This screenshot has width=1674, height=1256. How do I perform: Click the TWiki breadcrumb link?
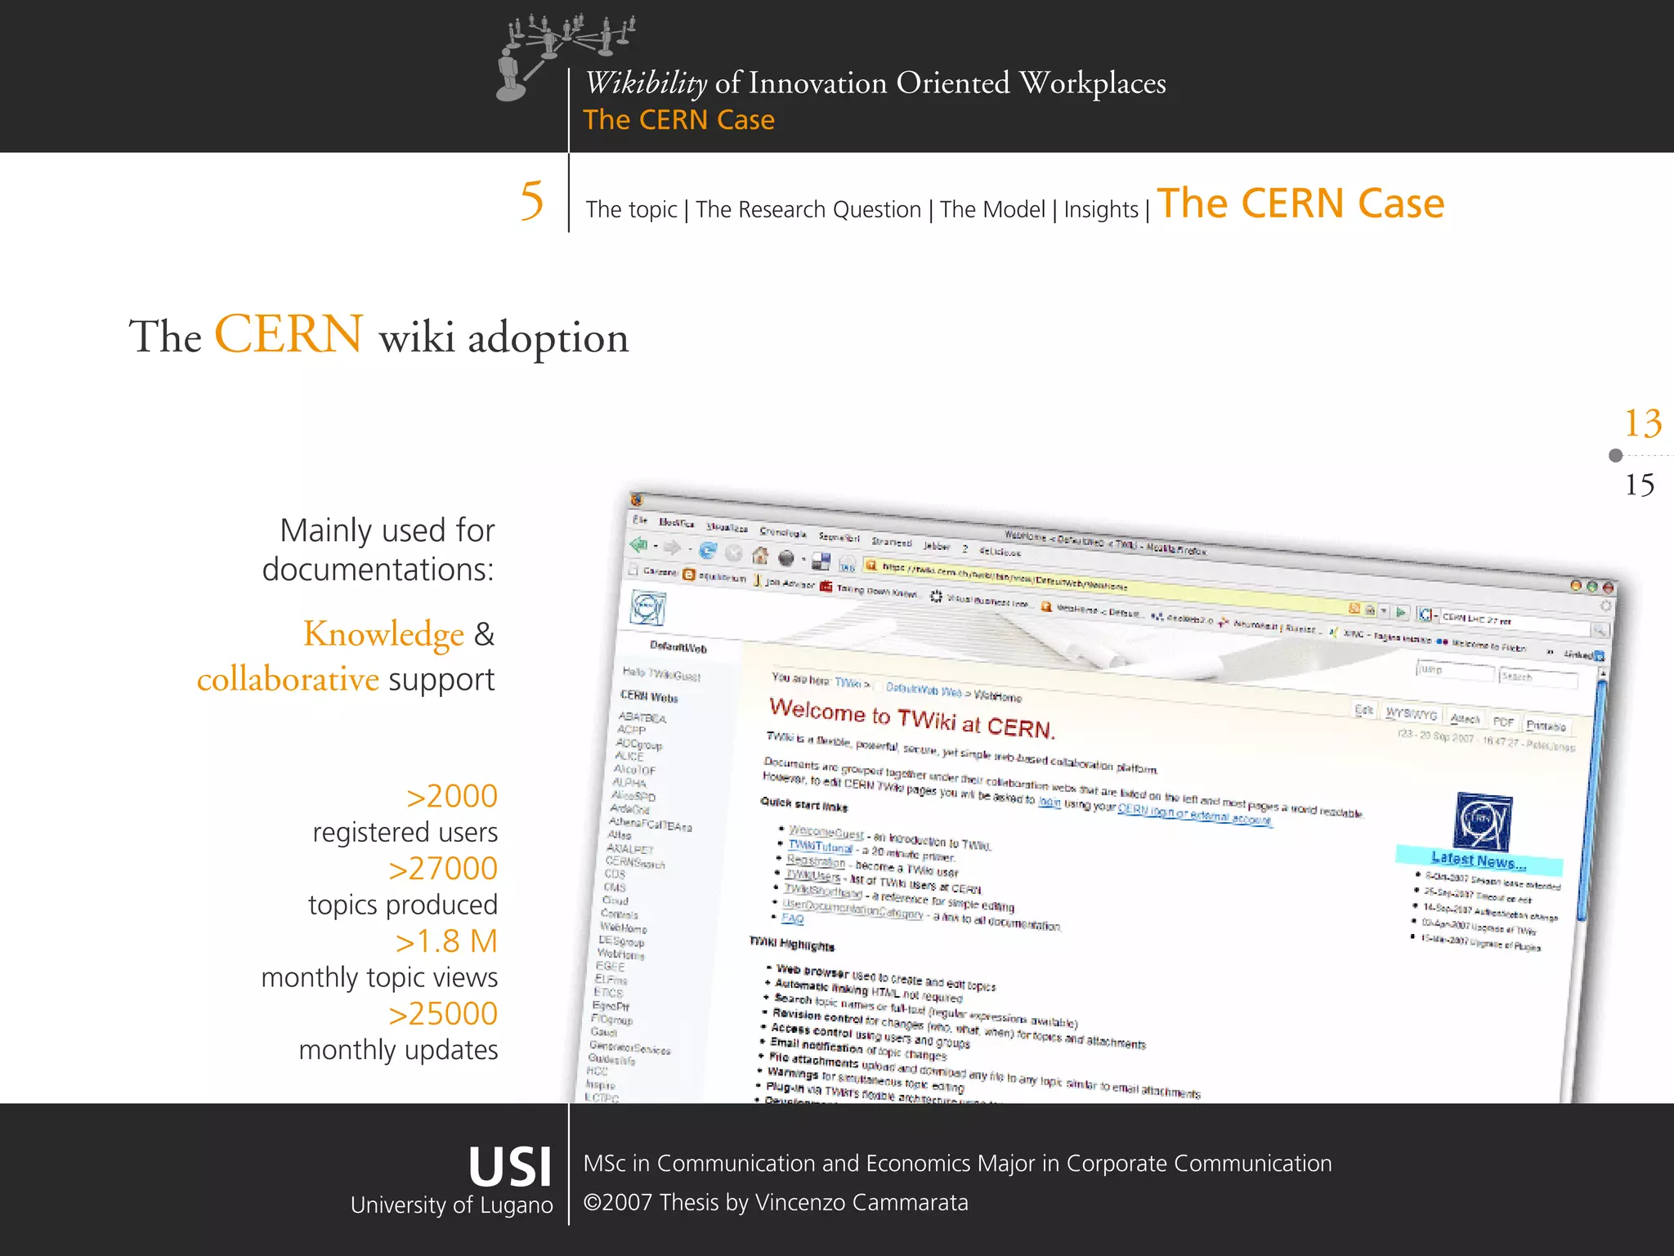coord(848,682)
